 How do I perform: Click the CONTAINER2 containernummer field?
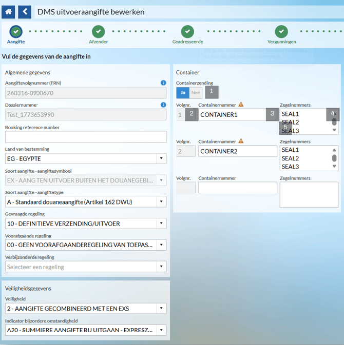238,151
